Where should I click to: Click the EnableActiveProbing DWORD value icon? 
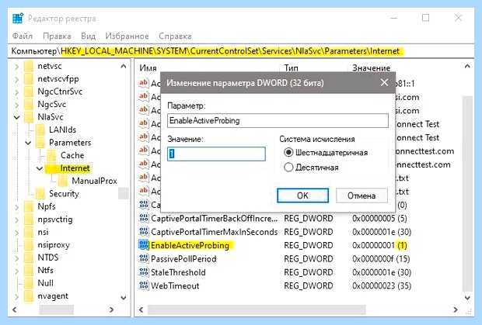(x=144, y=245)
